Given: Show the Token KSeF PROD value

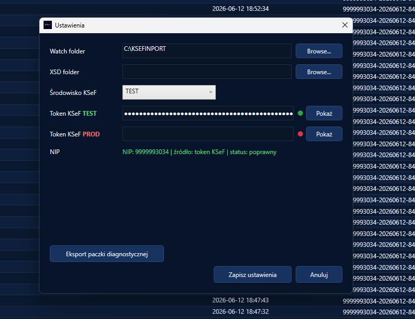Looking at the screenshot, I should (x=324, y=134).
